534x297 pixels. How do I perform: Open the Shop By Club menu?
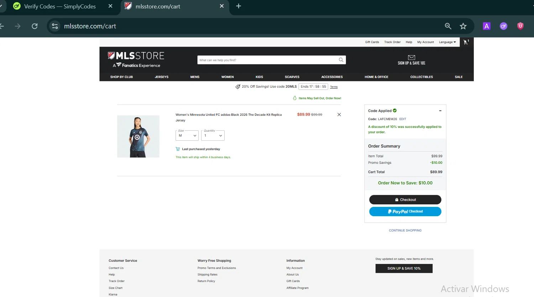click(x=121, y=77)
